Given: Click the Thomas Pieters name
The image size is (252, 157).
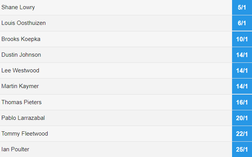Looking at the screenshot, I should 21,102.
